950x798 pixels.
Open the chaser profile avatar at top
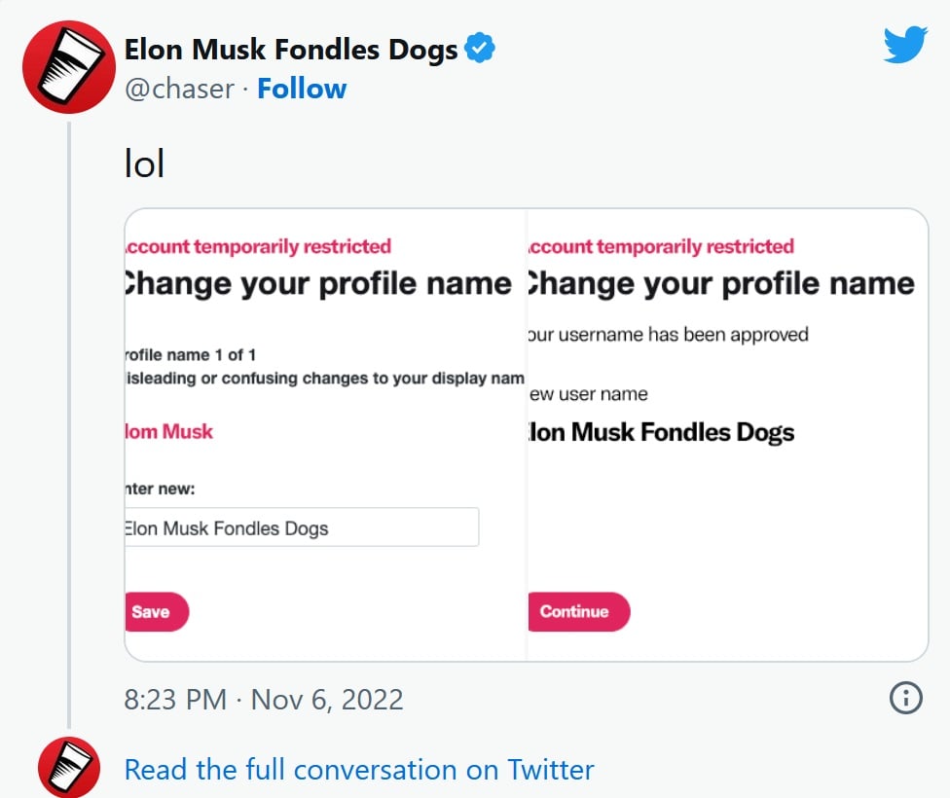tap(68, 66)
